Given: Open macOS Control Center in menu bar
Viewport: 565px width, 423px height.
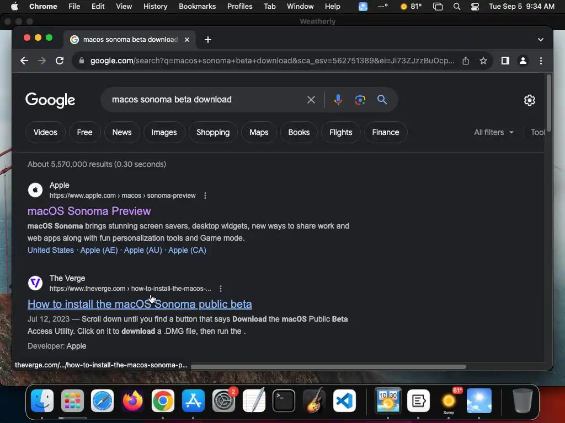Looking at the screenshot, I should 475,7.
